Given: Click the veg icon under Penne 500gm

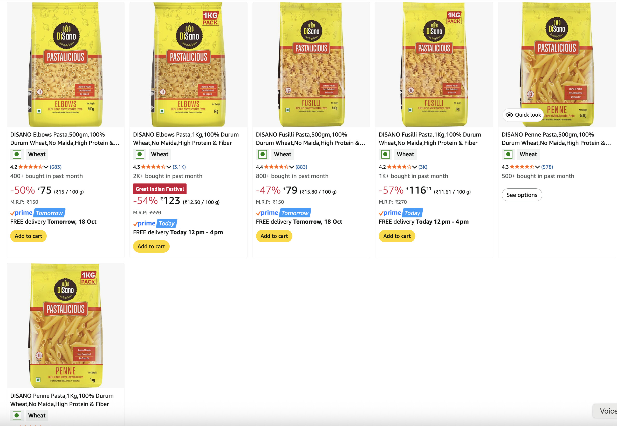Looking at the screenshot, I should coord(508,154).
